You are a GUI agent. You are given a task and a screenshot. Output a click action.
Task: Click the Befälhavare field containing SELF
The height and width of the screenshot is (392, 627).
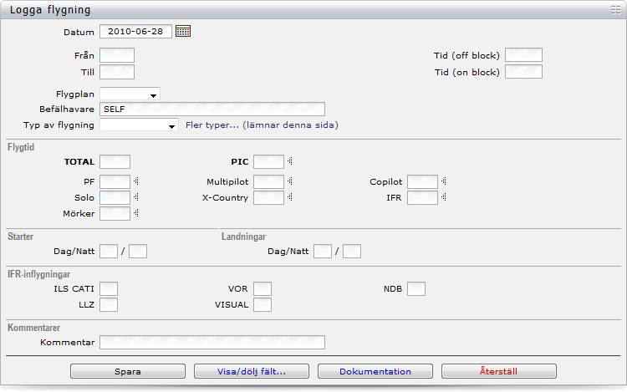pos(212,109)
